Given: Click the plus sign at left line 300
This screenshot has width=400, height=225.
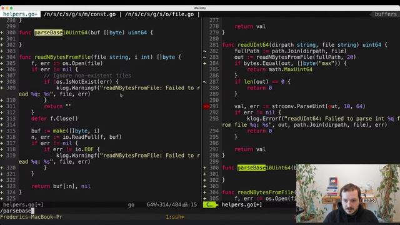Looking at the screenshot, I should pos(1,32).
